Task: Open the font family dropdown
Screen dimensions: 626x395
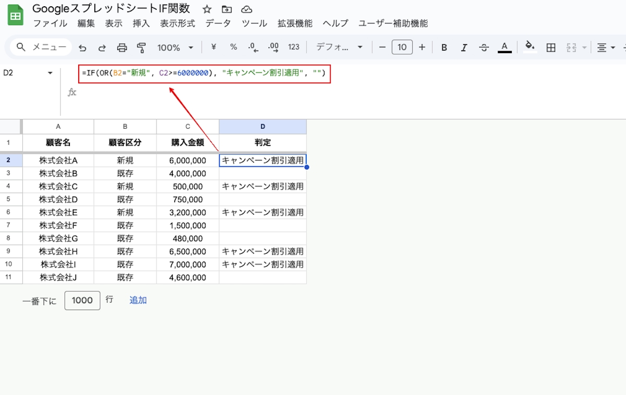Action: [339, 47]
